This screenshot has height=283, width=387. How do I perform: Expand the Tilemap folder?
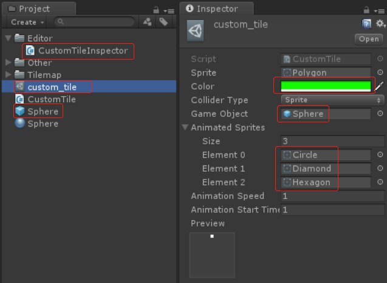pyautogui.click(x=9, y=75)
